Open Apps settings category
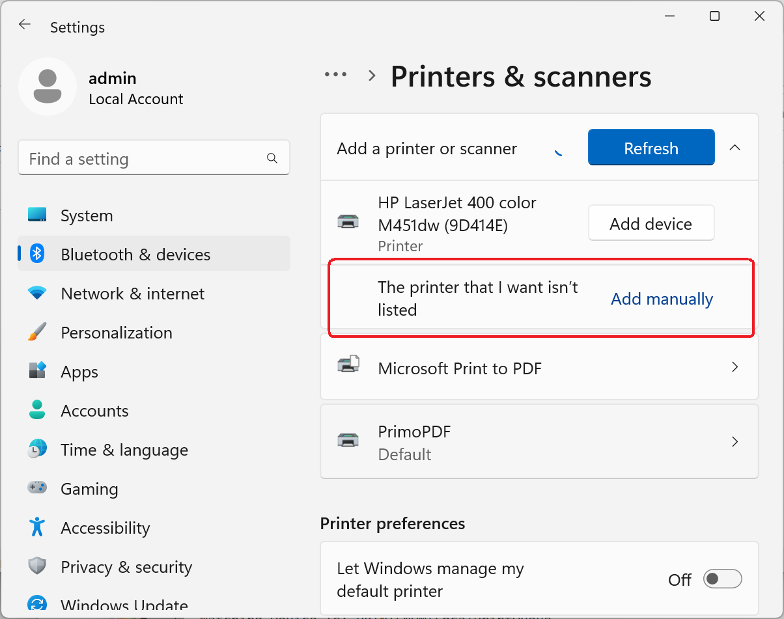Screen dimensions: 784x619 pos(154,372)
